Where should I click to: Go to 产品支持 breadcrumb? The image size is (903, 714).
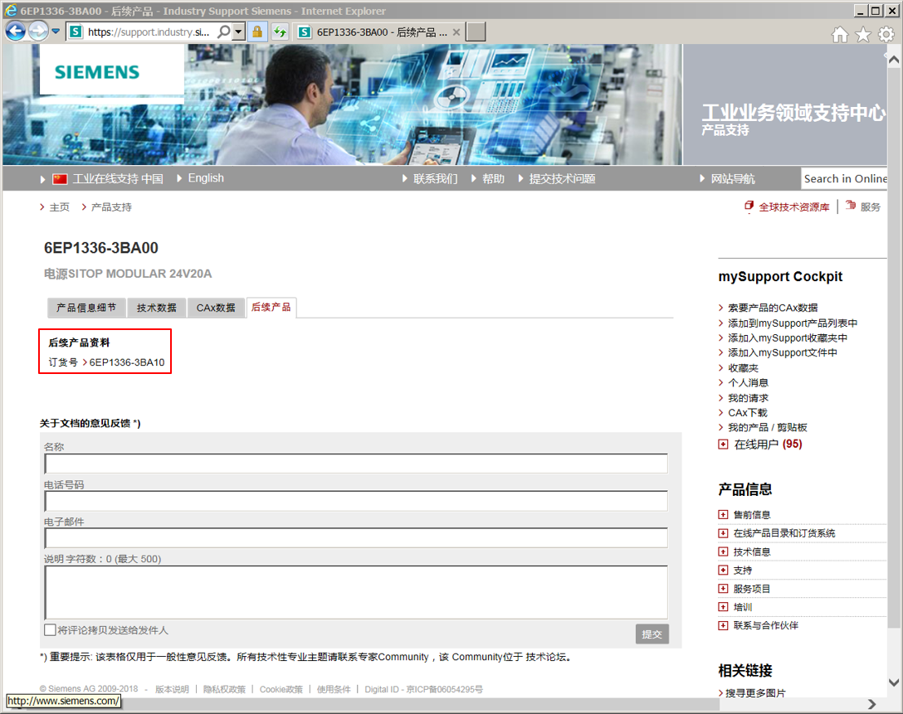point(111,207)
